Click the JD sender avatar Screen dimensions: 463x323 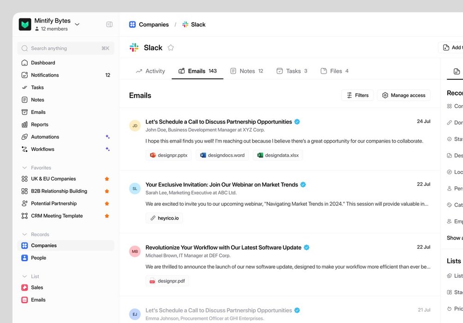click(x=135, y=126)
